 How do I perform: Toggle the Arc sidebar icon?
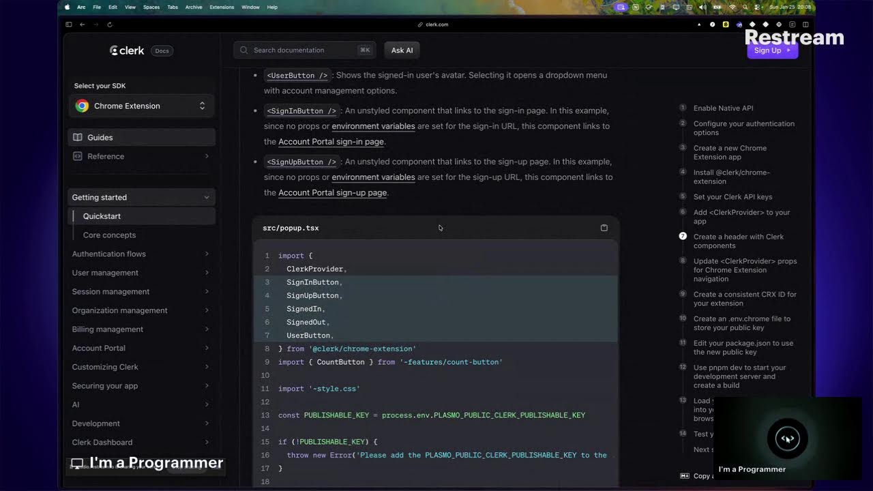(x=68, y=25)
